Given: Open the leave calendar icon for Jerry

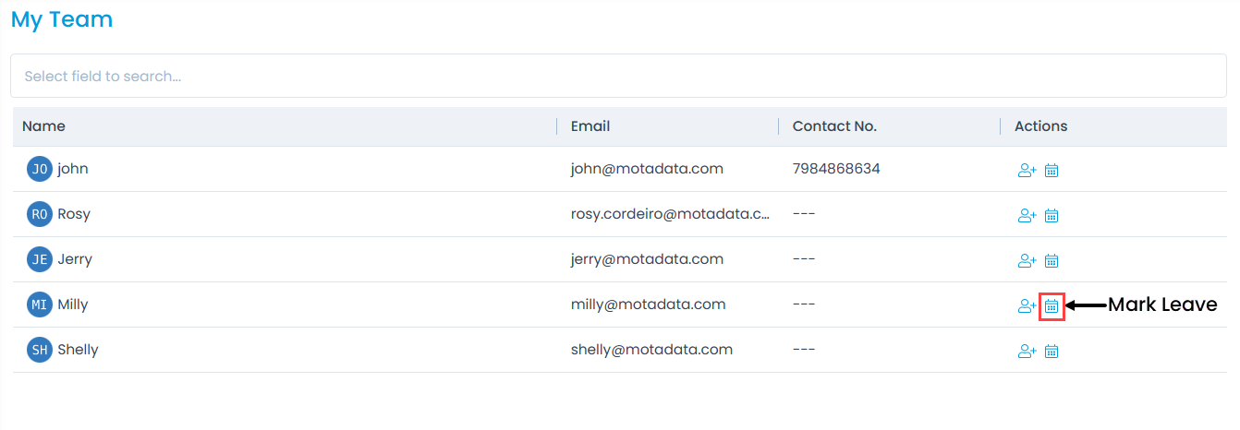Looking at the screenshot, I should [1052, 261].
